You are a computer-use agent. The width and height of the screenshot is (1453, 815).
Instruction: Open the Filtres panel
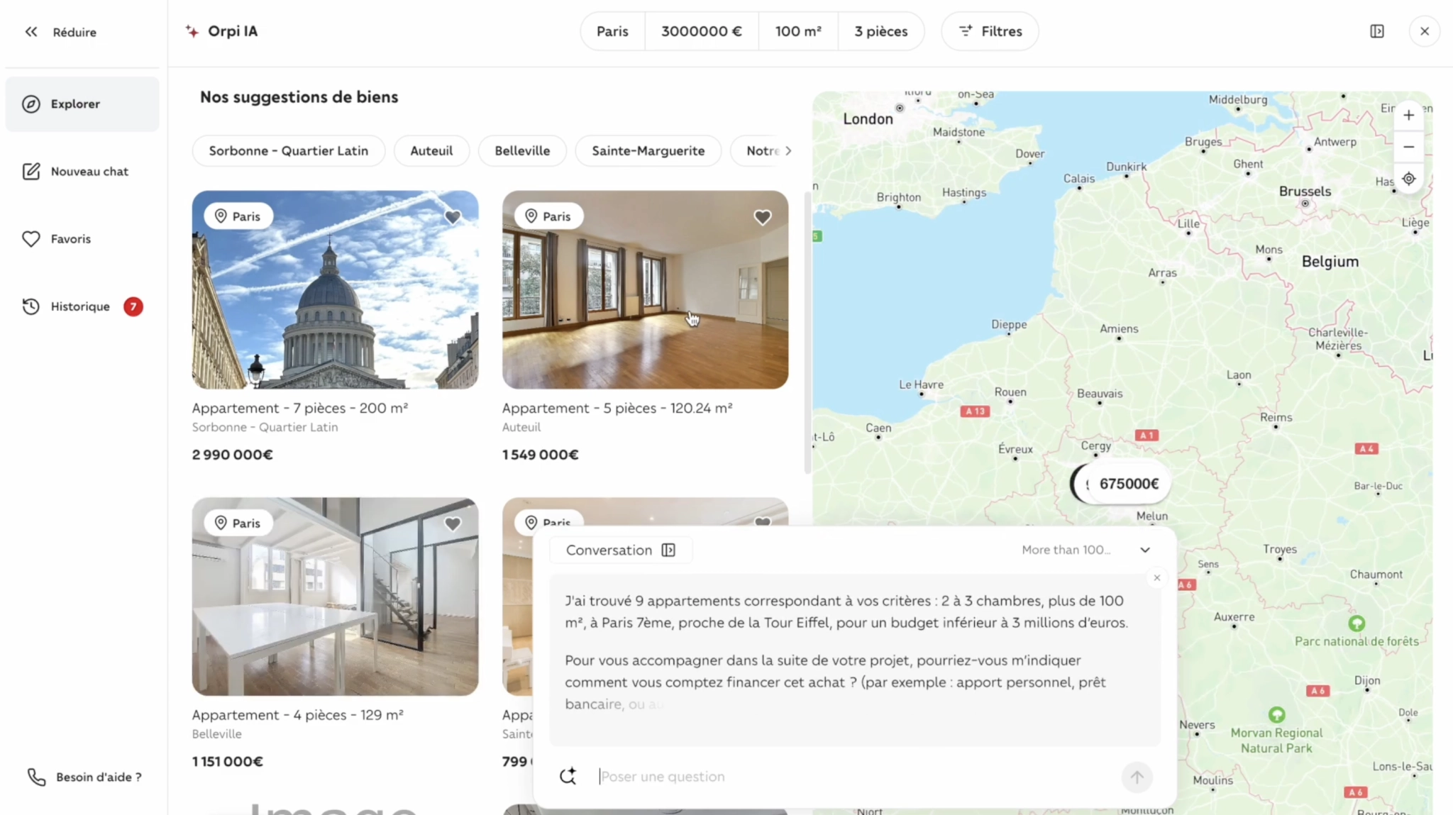point(990,31)
